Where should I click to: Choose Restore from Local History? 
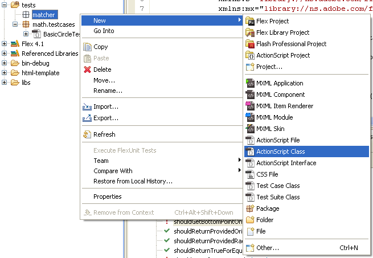click(x=133, y=181)
